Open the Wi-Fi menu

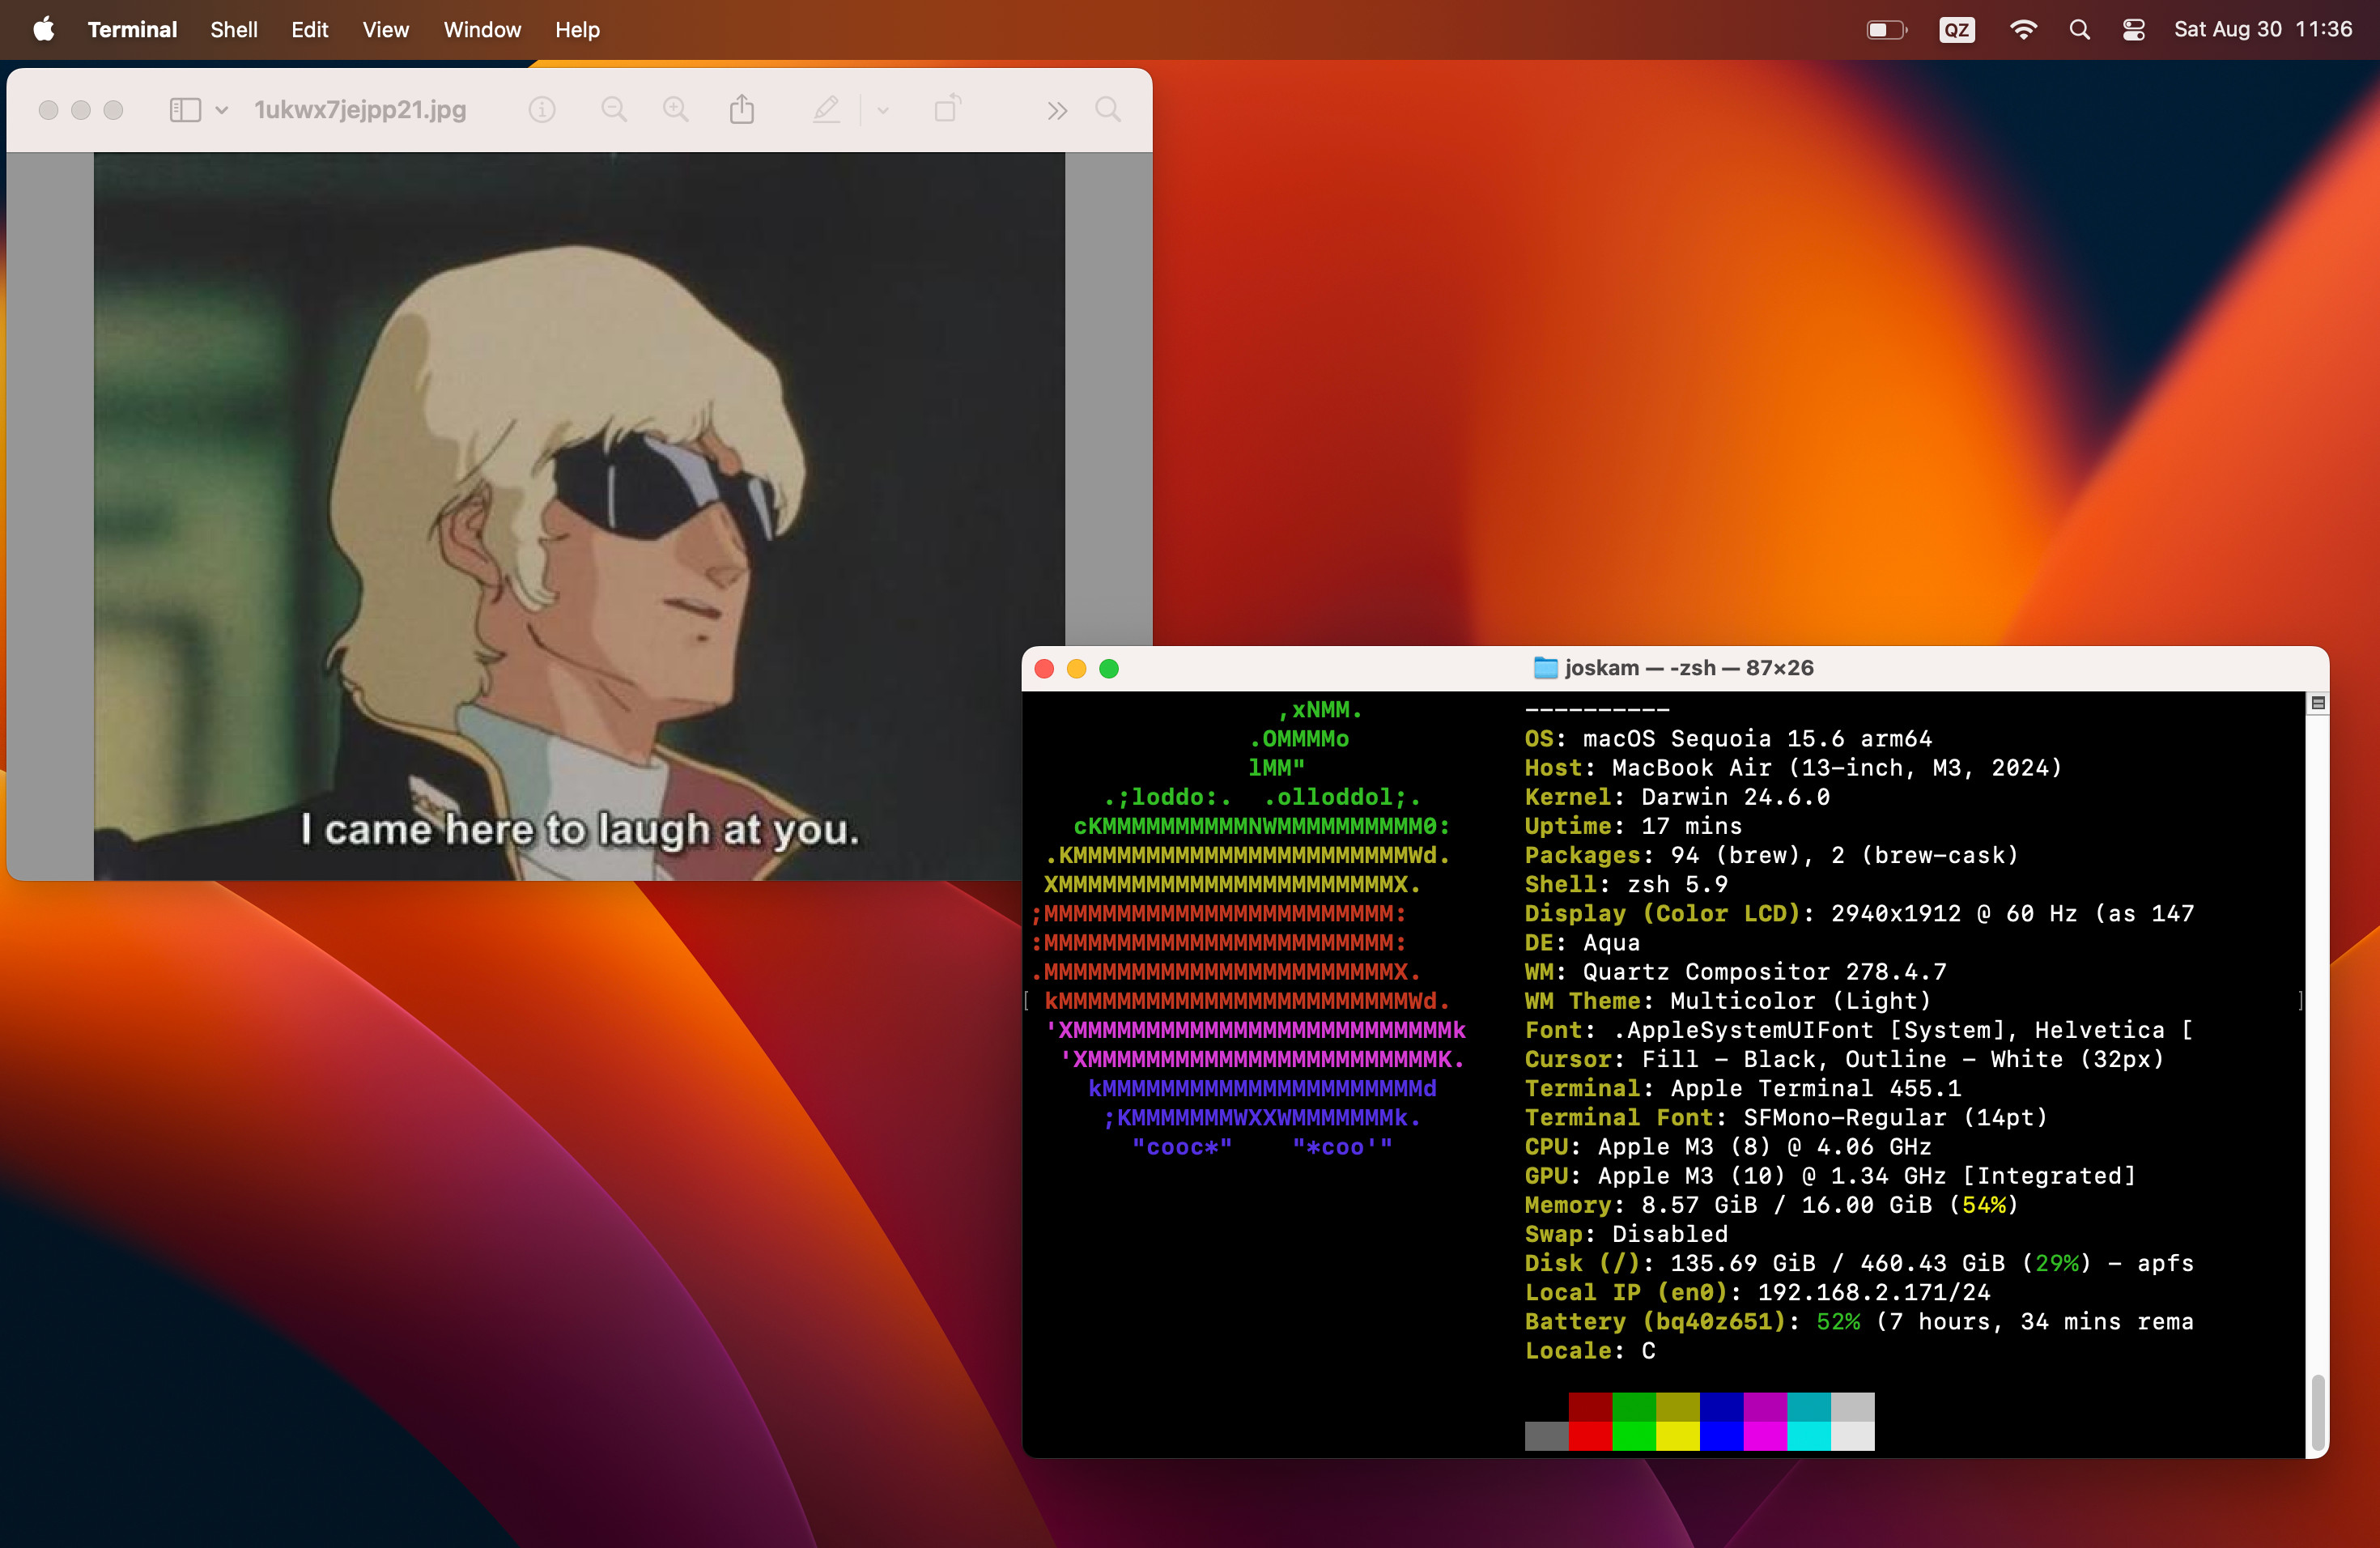coord(2023,30)
